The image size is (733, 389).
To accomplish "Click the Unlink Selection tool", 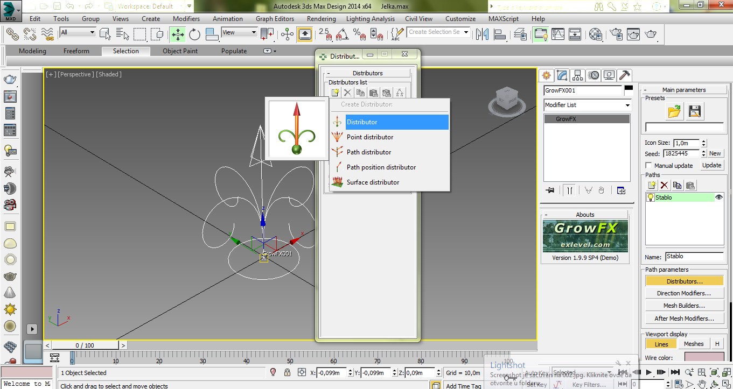I will 30,34.
